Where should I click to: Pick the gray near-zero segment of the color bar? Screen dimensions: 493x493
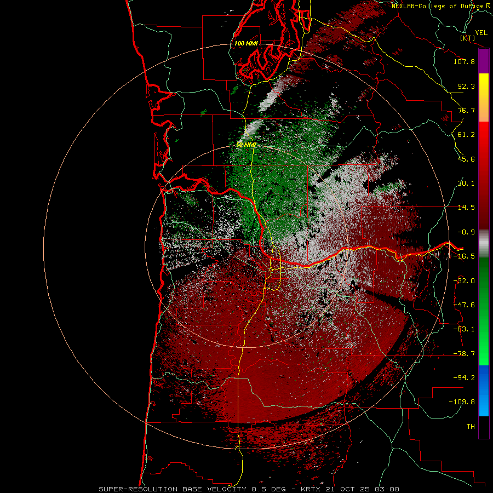coord(484,244)
